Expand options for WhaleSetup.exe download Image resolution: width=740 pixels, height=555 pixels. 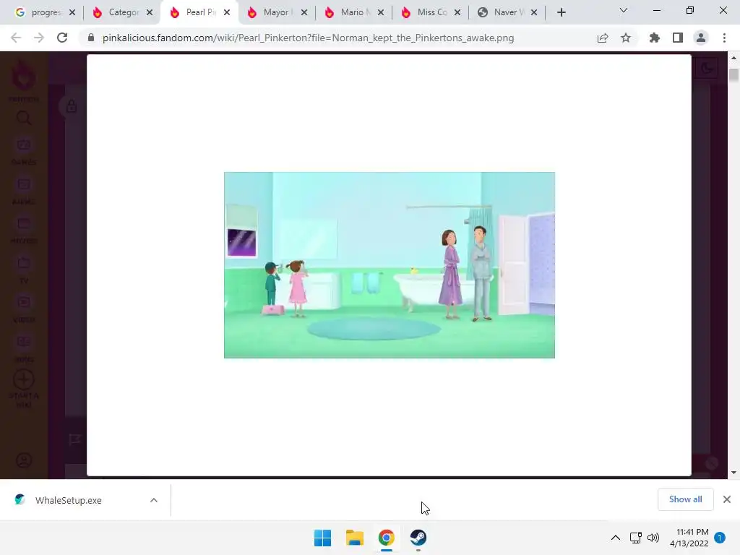click(154, 500)
